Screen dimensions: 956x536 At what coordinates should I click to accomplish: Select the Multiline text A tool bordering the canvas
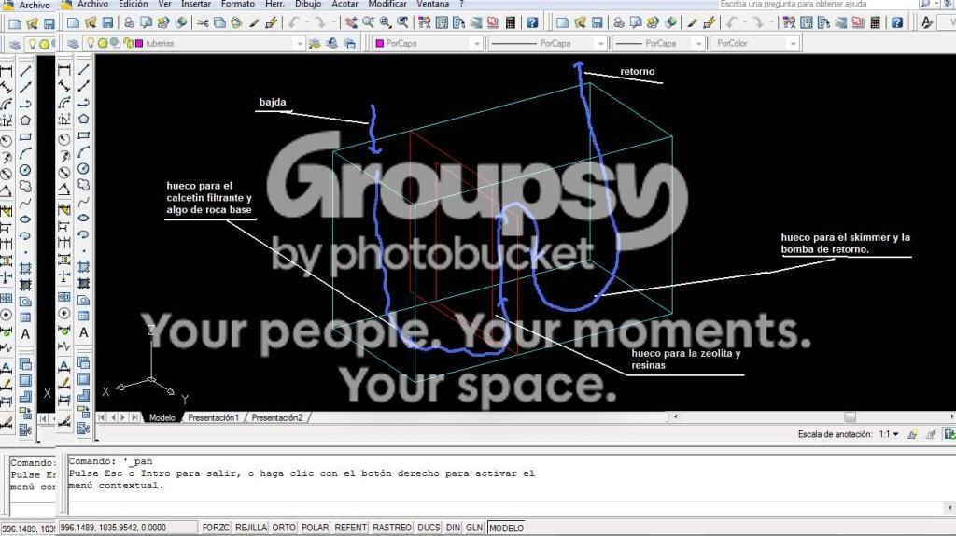point(83,332)
